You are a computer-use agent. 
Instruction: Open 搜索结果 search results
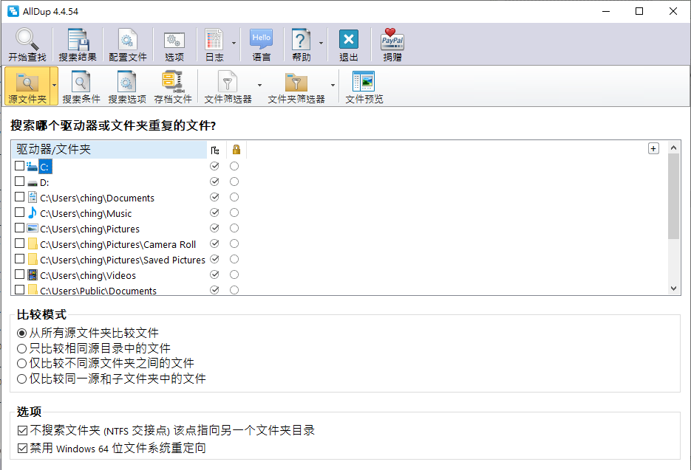pos(78,44)
